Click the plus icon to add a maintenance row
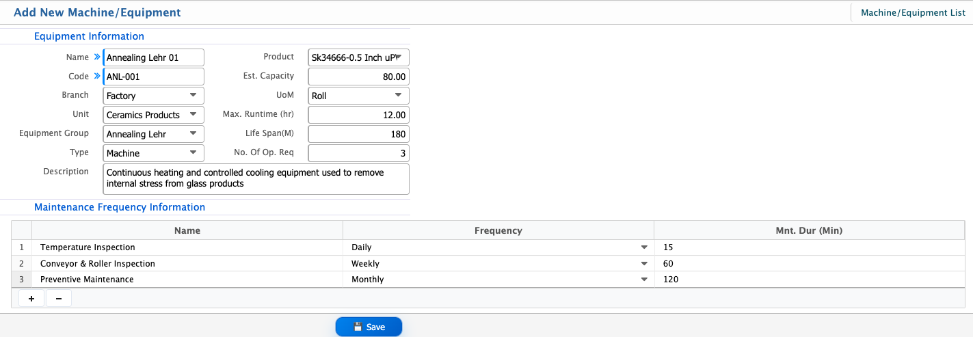The width and height of the screenshot is (973, 337). (x=31, y=299)
